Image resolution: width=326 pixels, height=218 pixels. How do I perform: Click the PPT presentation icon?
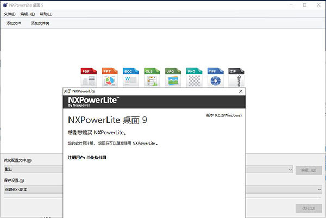coord(110,77)
